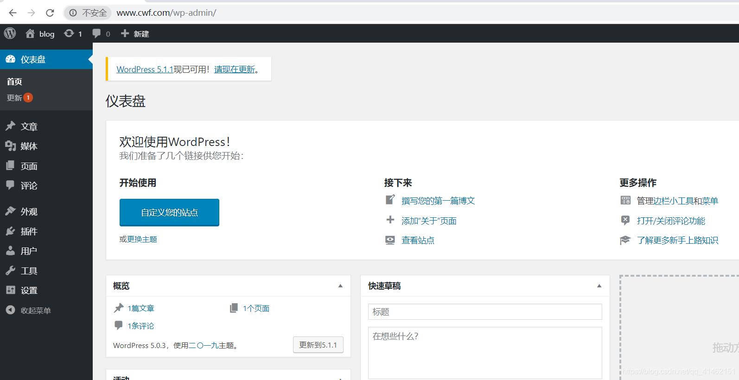Click the browser forward arrow
Image resolution: width=739 pixels, height=380 pixels.
[x=31, y=13]
